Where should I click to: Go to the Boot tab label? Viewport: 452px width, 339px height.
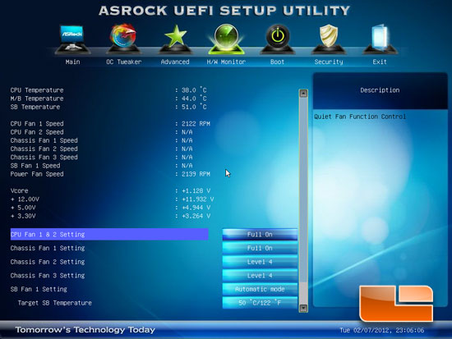277,62
